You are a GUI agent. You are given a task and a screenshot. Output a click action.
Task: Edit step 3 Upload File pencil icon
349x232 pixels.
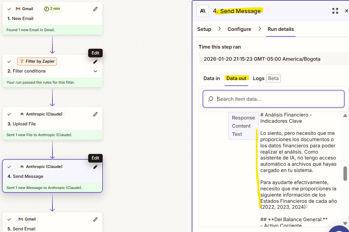tap(95, 114)
